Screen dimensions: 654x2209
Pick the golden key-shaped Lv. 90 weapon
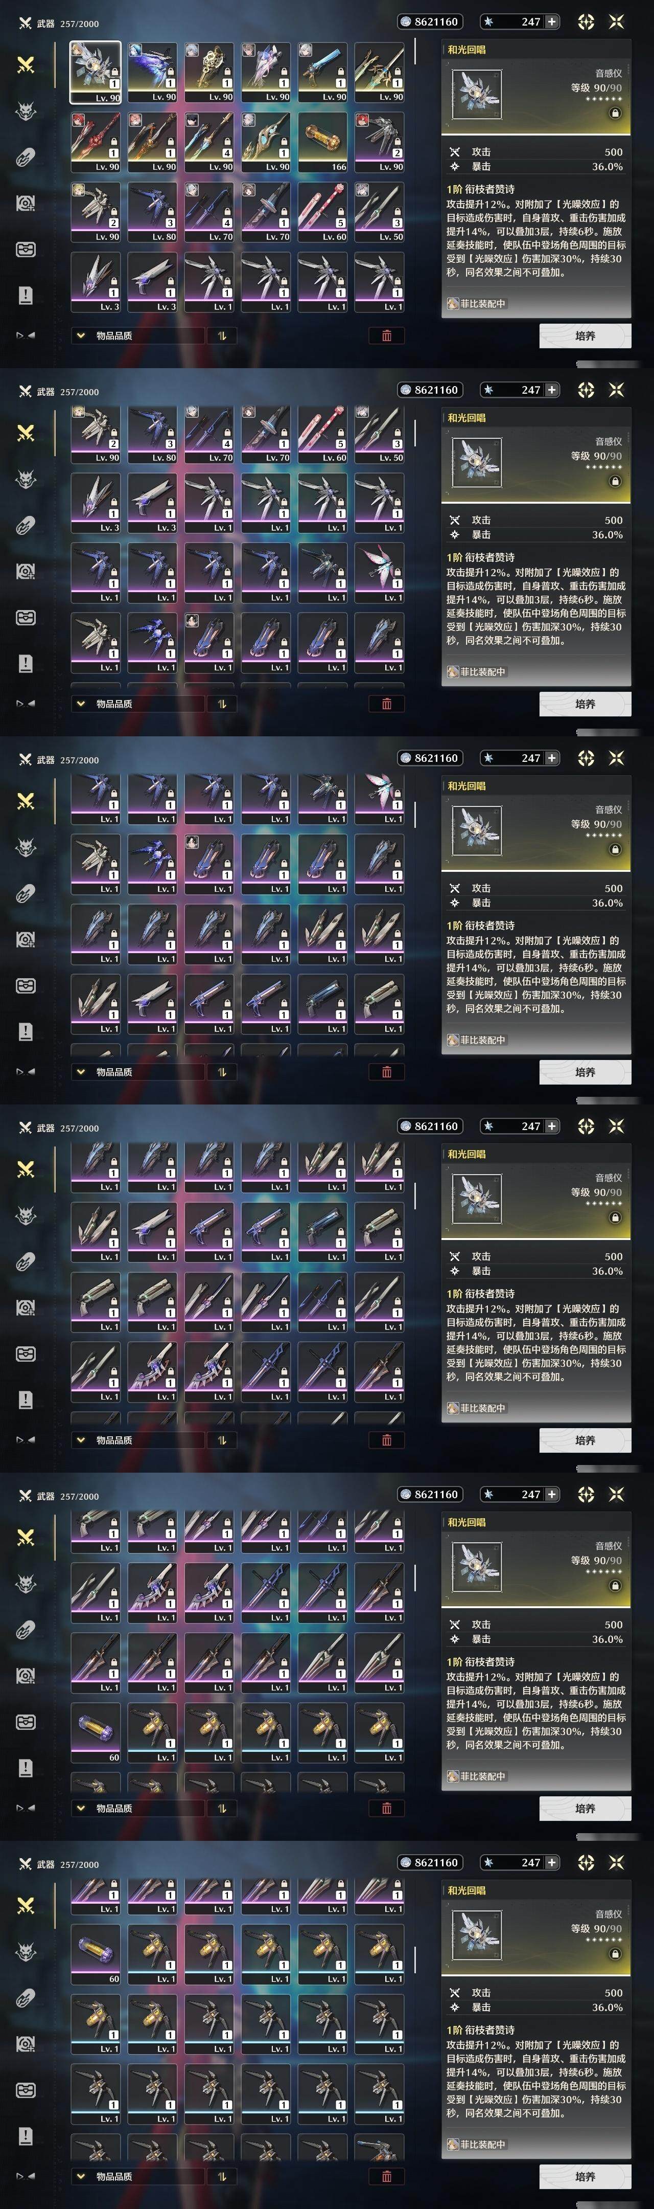(209, 73)
